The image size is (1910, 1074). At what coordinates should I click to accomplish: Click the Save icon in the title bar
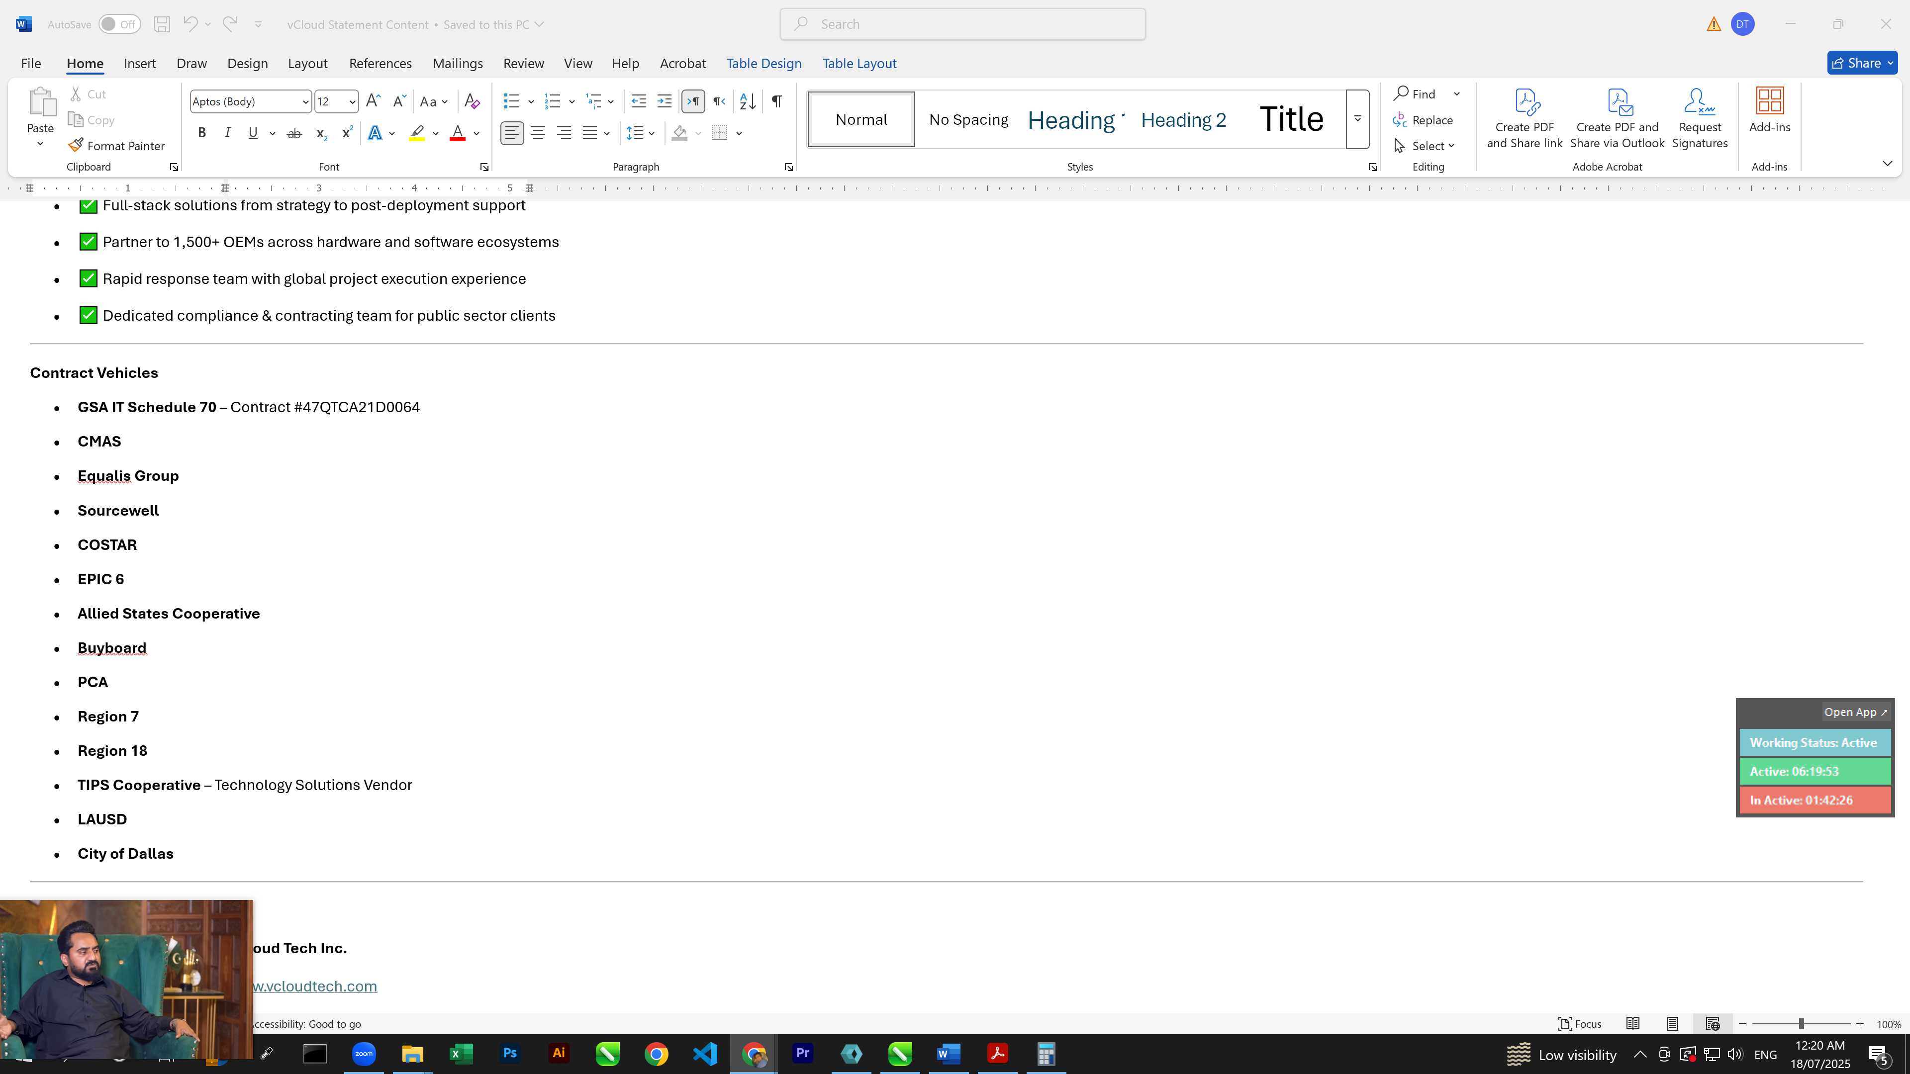coord(162,24)
